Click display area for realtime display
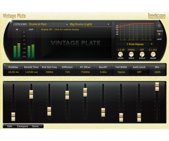Viewport: 169px width, 141px height. 76,43
